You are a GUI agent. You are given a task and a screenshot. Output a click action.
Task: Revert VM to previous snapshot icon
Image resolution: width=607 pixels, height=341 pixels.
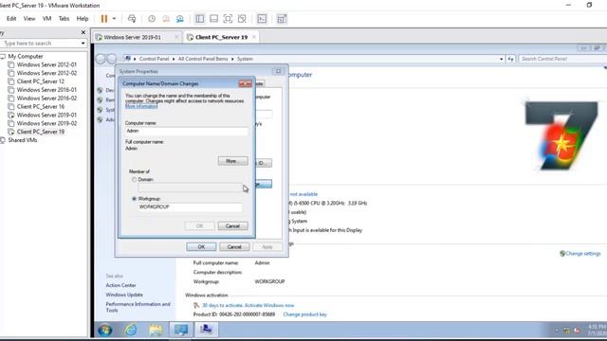pos(166,19)
